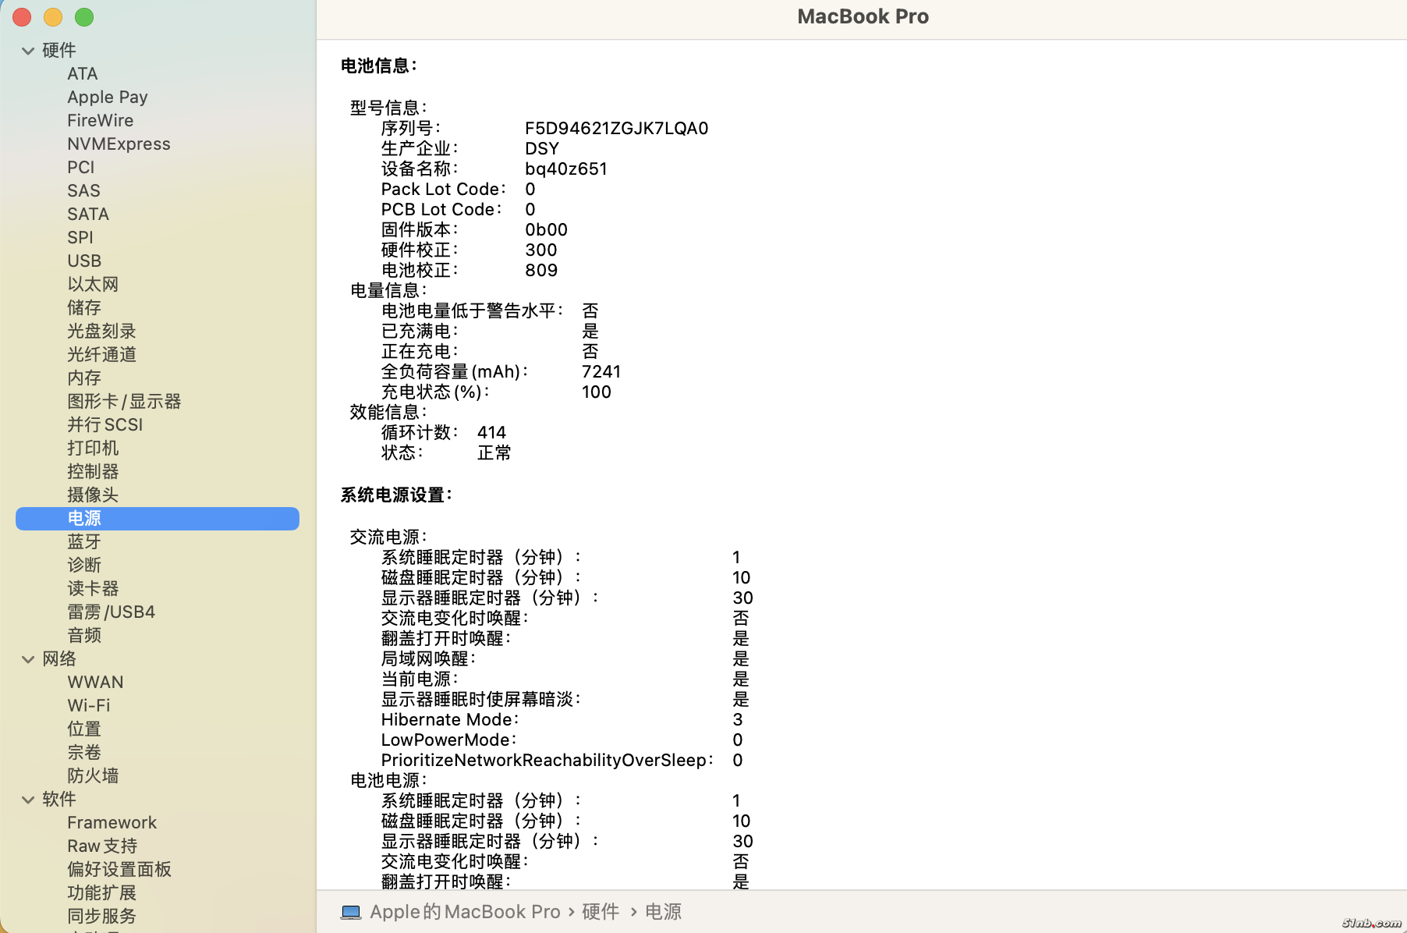Select 储存 storage in the sidebar
The height and width of the screenshot is (933, 1407).
click(x=84, y=307)
